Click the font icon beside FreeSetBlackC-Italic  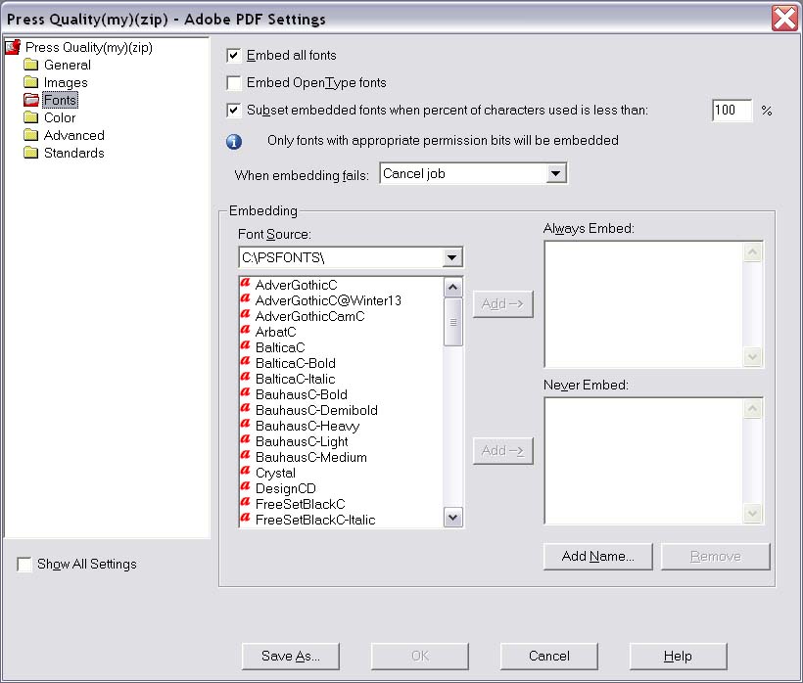[x=245, y=519]
